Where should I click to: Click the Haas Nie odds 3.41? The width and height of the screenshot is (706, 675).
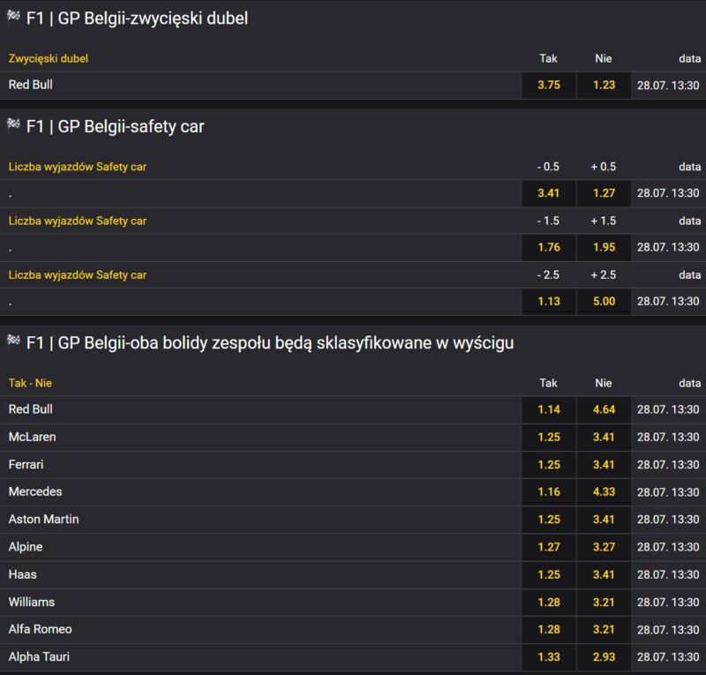[x=604, y=574]
